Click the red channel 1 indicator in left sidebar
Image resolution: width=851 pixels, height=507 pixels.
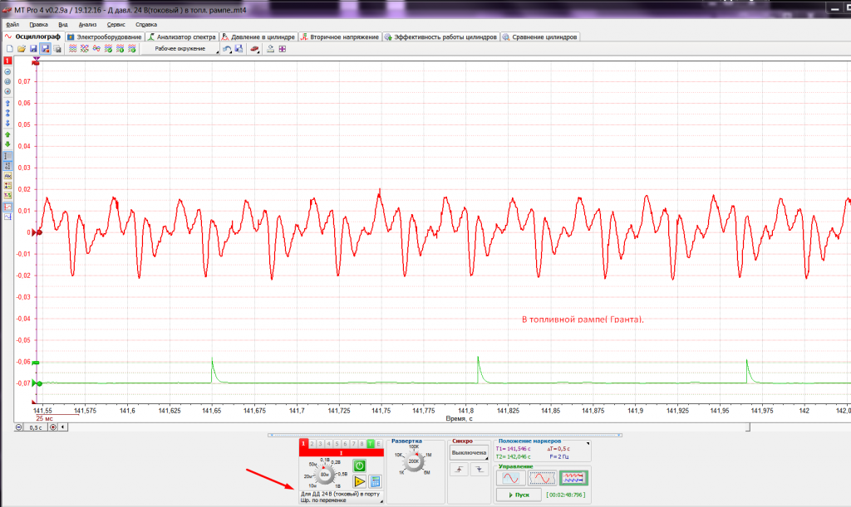point(7,61)
